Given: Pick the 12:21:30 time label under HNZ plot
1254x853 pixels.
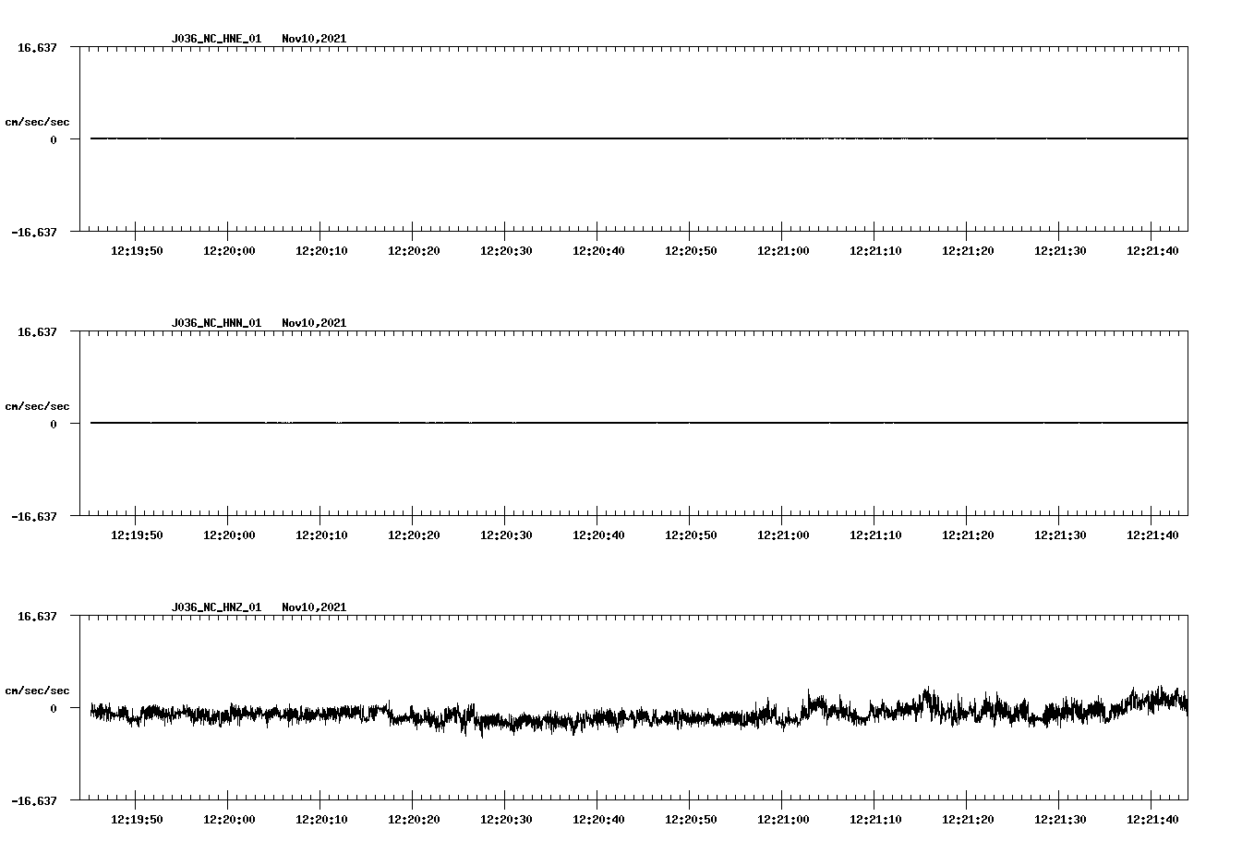Looking at the screenshot, I should [x=1060, y=820].
